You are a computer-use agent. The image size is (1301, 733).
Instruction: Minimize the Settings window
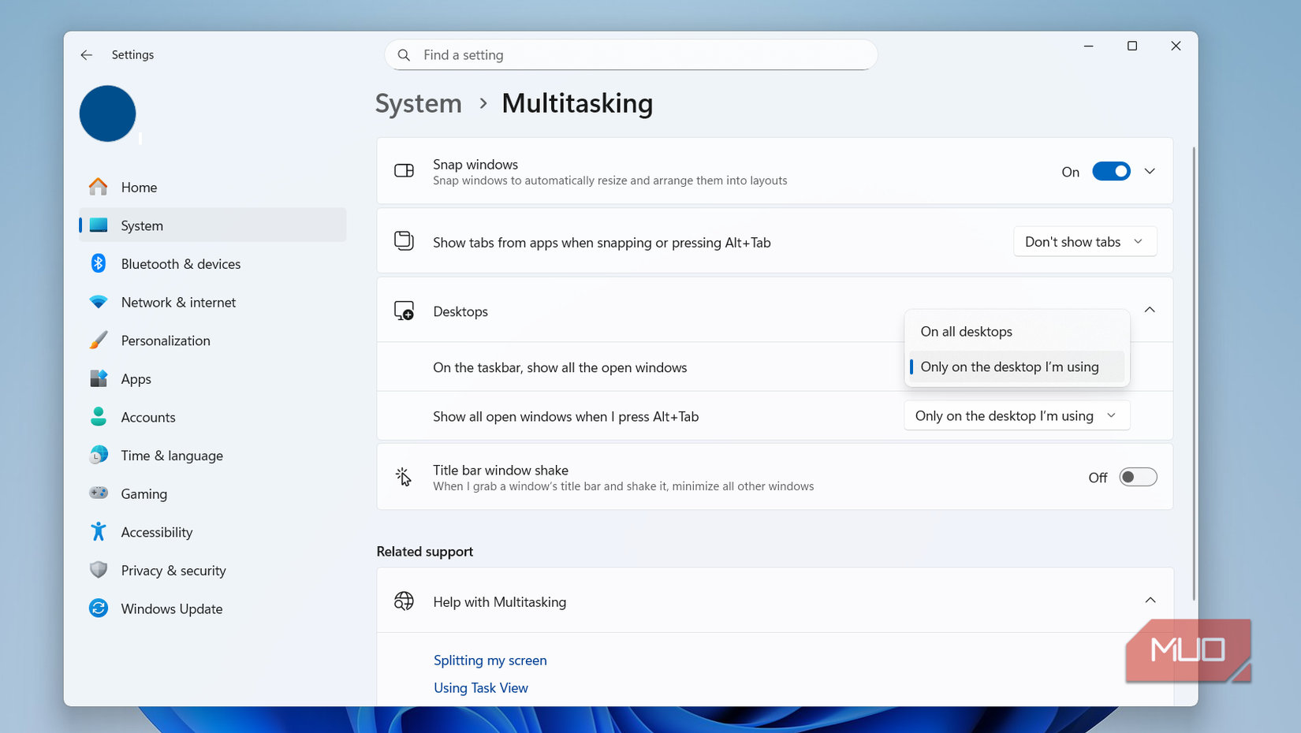pos(1088,46)
